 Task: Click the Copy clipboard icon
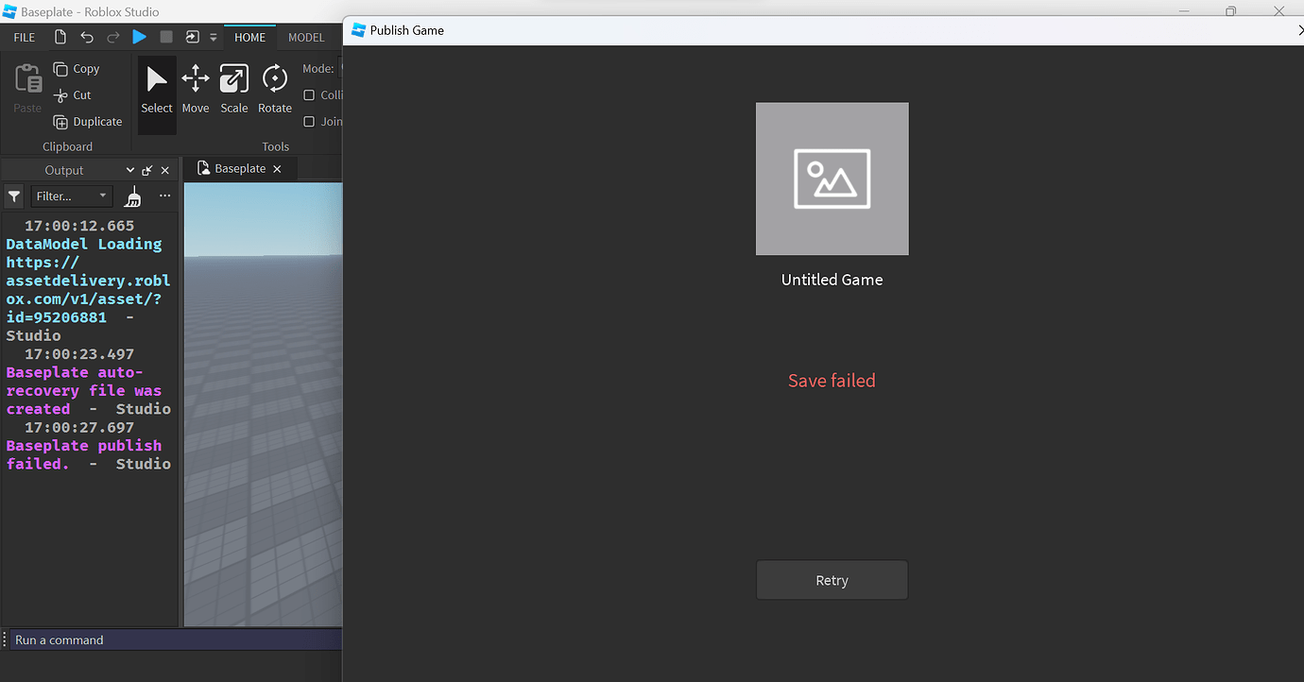[x=59, y=68]
